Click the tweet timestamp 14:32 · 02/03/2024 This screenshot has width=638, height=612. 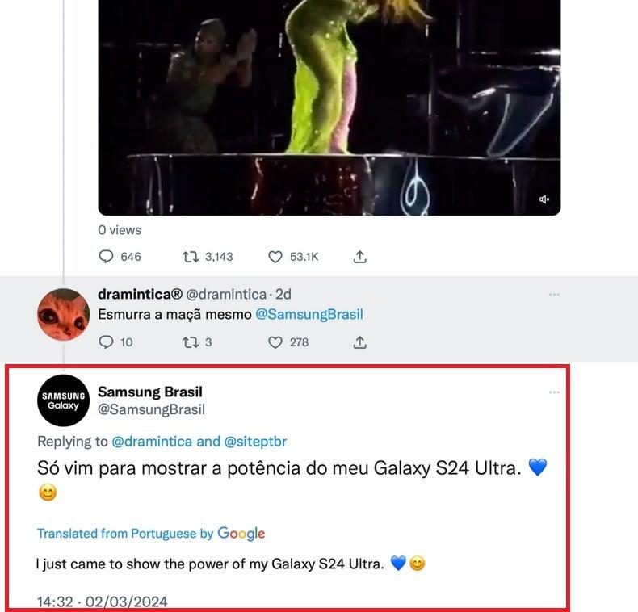click(103, 602)
